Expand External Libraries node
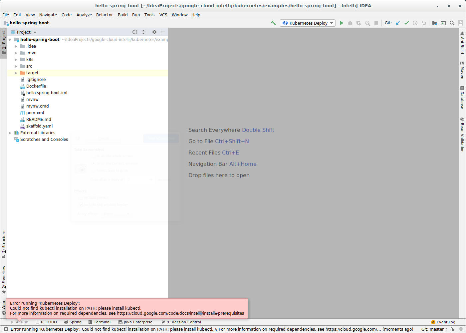 coord(10,133)
